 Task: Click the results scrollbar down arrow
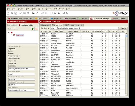click(x=126, y=95)
